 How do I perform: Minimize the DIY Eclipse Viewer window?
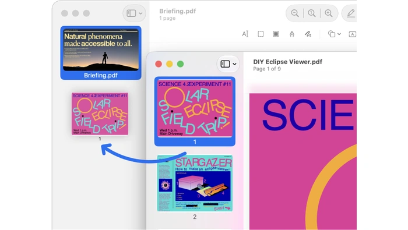click(170, 64)
